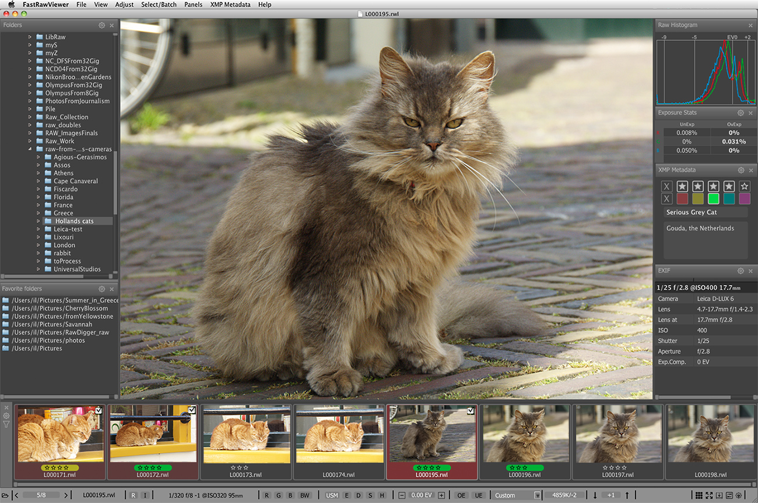Open the Summer_in_Greece favorite folder
This screenshot has height=503, width=758.
64,300
